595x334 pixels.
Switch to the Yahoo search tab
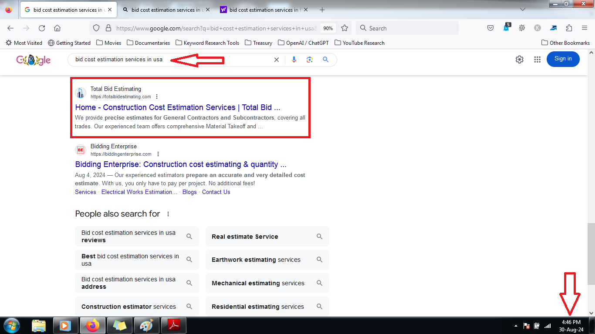click(265, 10)
